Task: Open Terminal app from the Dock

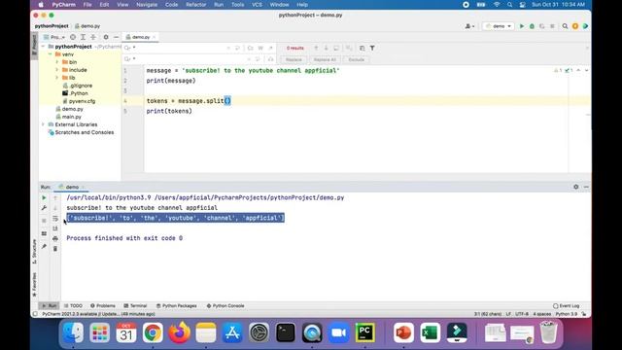Action: [x=285, y=332]
